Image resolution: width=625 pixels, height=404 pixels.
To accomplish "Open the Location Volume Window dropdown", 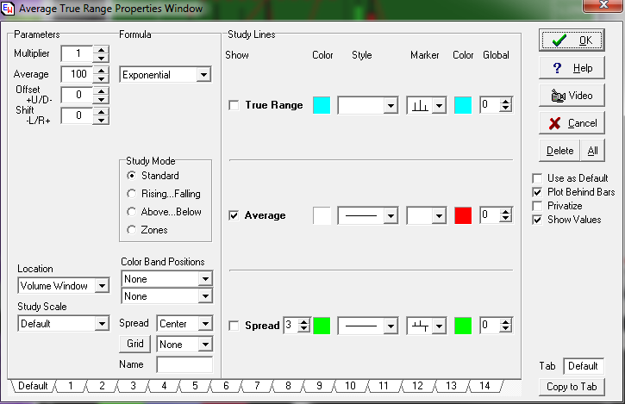I will click(x=102, y=286).
